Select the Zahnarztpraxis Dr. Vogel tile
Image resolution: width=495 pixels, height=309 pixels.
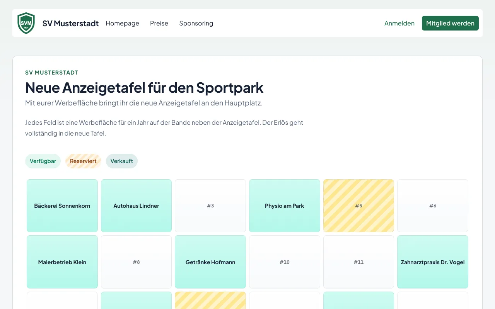(433, 262)
